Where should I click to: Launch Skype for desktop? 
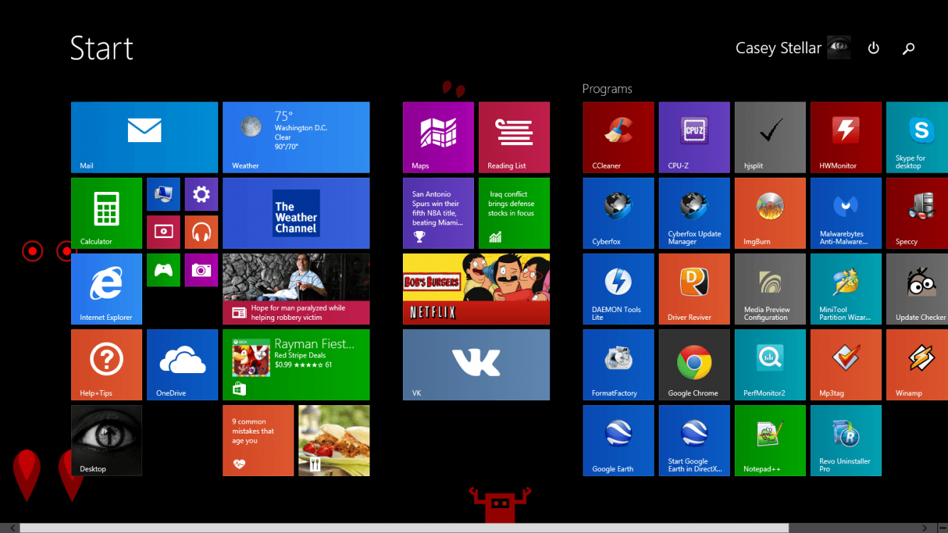click(x=917, y=137)
